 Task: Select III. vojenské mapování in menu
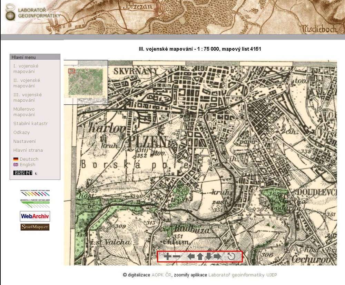pyautogui.click(x=27, y=98)
